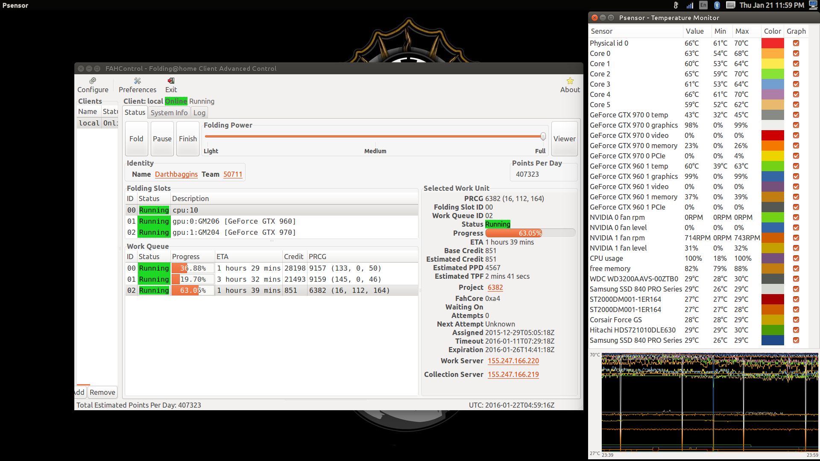The height and width of the screenshot is (461, 820).
Task: Open the Log tab in FAHControl
Action: (x=200, y=113)
